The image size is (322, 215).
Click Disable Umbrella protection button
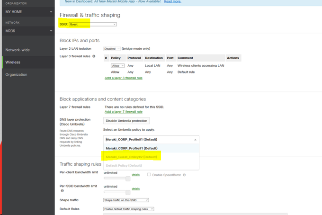click(126, 121)
